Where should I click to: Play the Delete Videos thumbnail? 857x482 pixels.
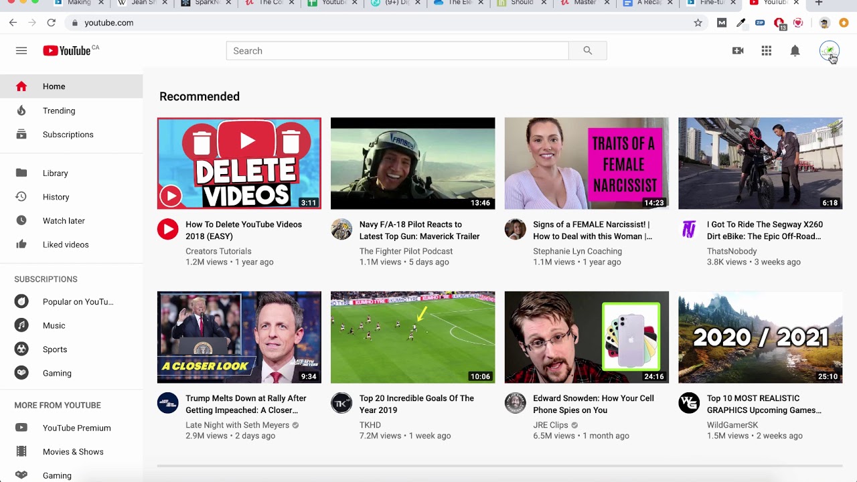click(x=239, y=163)
